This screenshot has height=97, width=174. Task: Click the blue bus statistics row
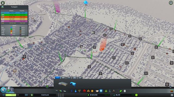[x=14, y=13]
